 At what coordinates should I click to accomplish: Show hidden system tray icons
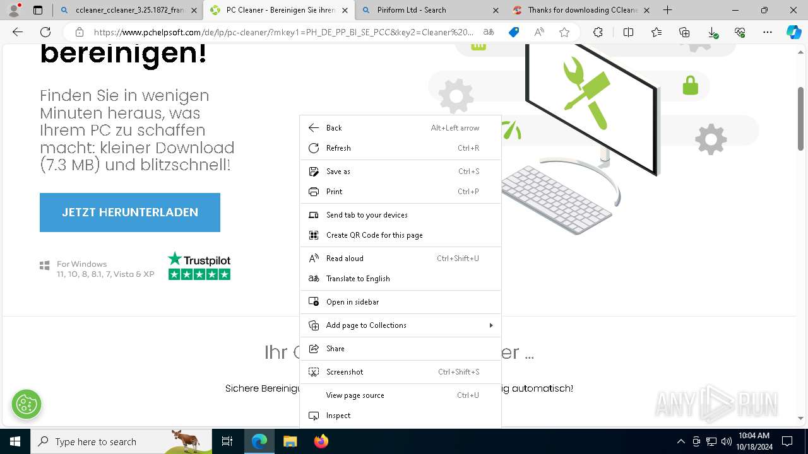coord(680,441)
